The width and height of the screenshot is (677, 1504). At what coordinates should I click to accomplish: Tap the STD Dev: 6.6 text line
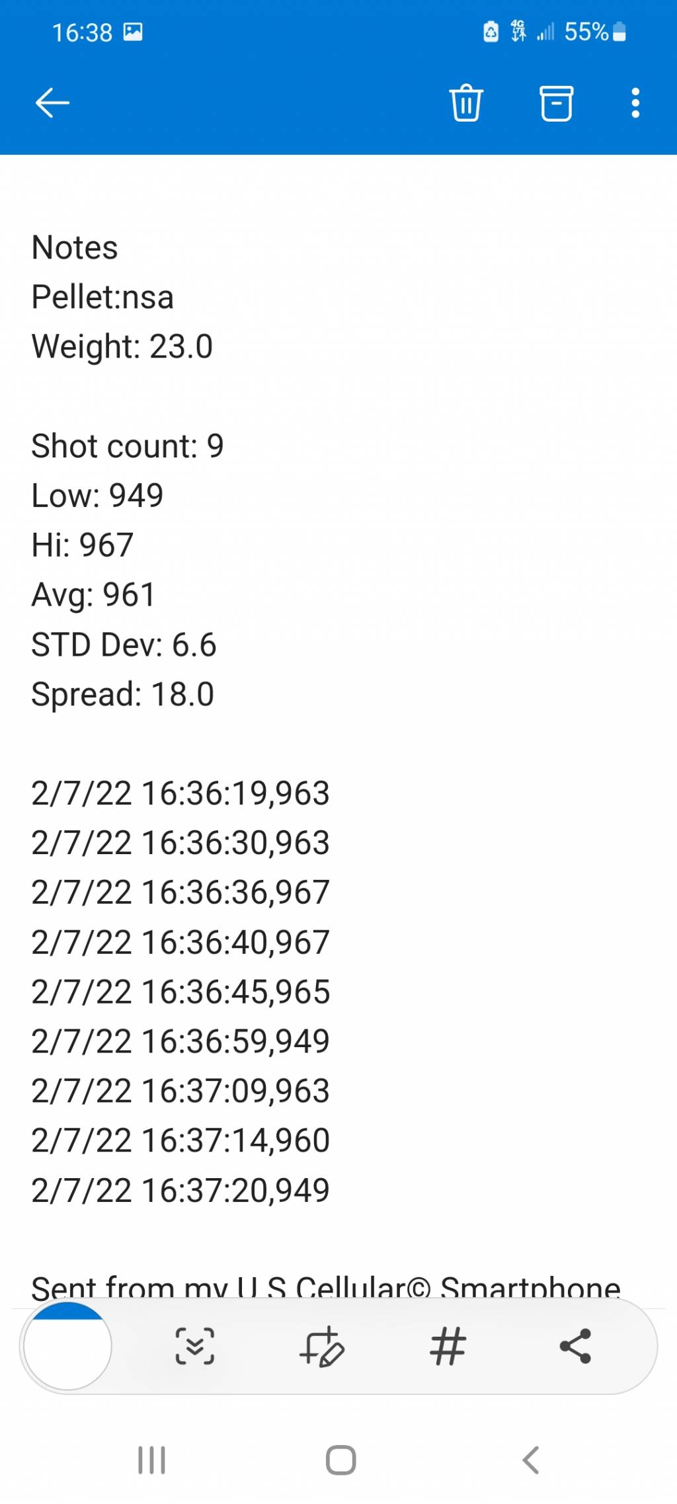[124, 645]
